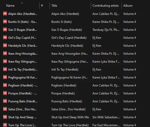The height and width of the screenshot is (127, 150).
Task: Sort by Contributing artists column header
Action: (106, 6)
